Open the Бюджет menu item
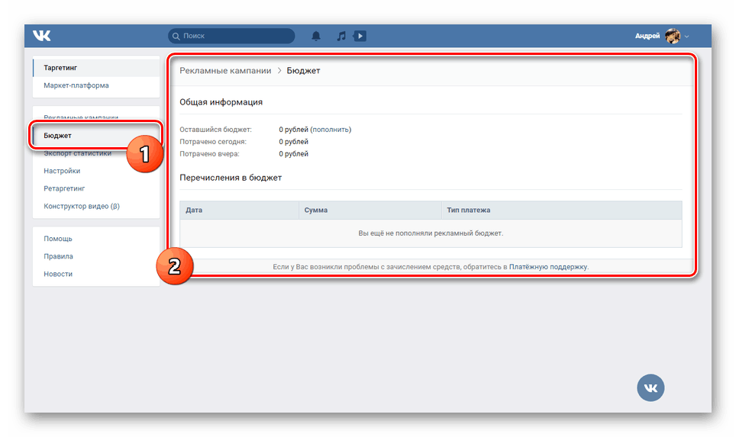This screenshot has height=437, width=736. (96, 136)
